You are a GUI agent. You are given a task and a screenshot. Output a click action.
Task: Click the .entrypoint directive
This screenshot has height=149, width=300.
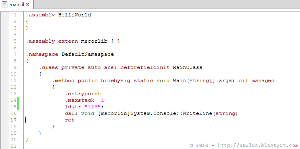point(83,94)
